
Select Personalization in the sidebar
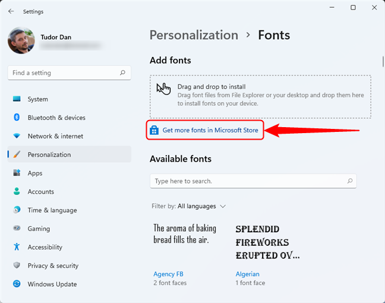pos(70,154)
